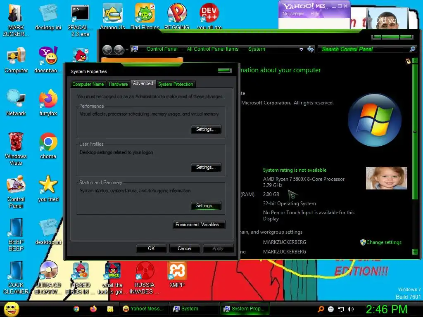Screen dimensions: 423x317
Task: Switch to the Hardware tab
Action: [118, 84]
